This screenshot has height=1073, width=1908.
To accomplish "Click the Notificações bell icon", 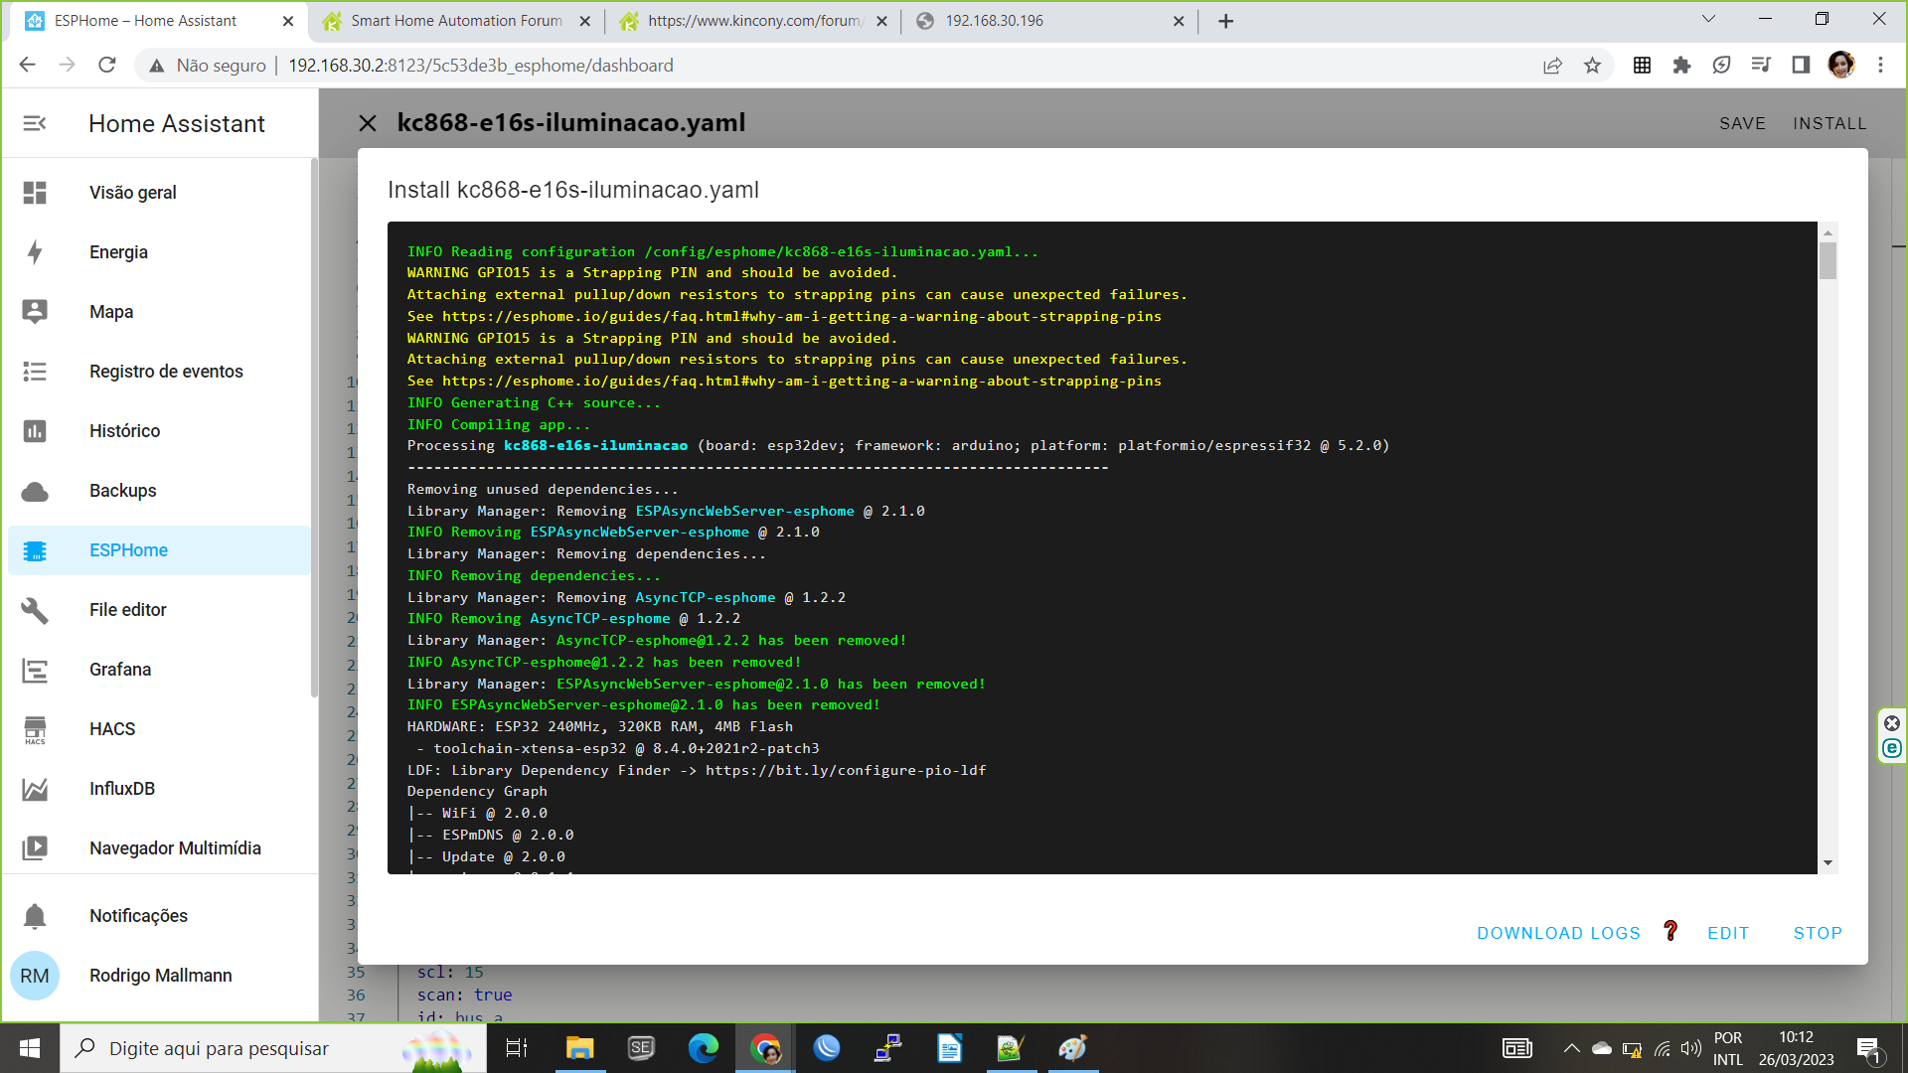I will tap(35, 916).
